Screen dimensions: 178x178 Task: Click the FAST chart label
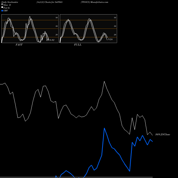coord(19,44)
